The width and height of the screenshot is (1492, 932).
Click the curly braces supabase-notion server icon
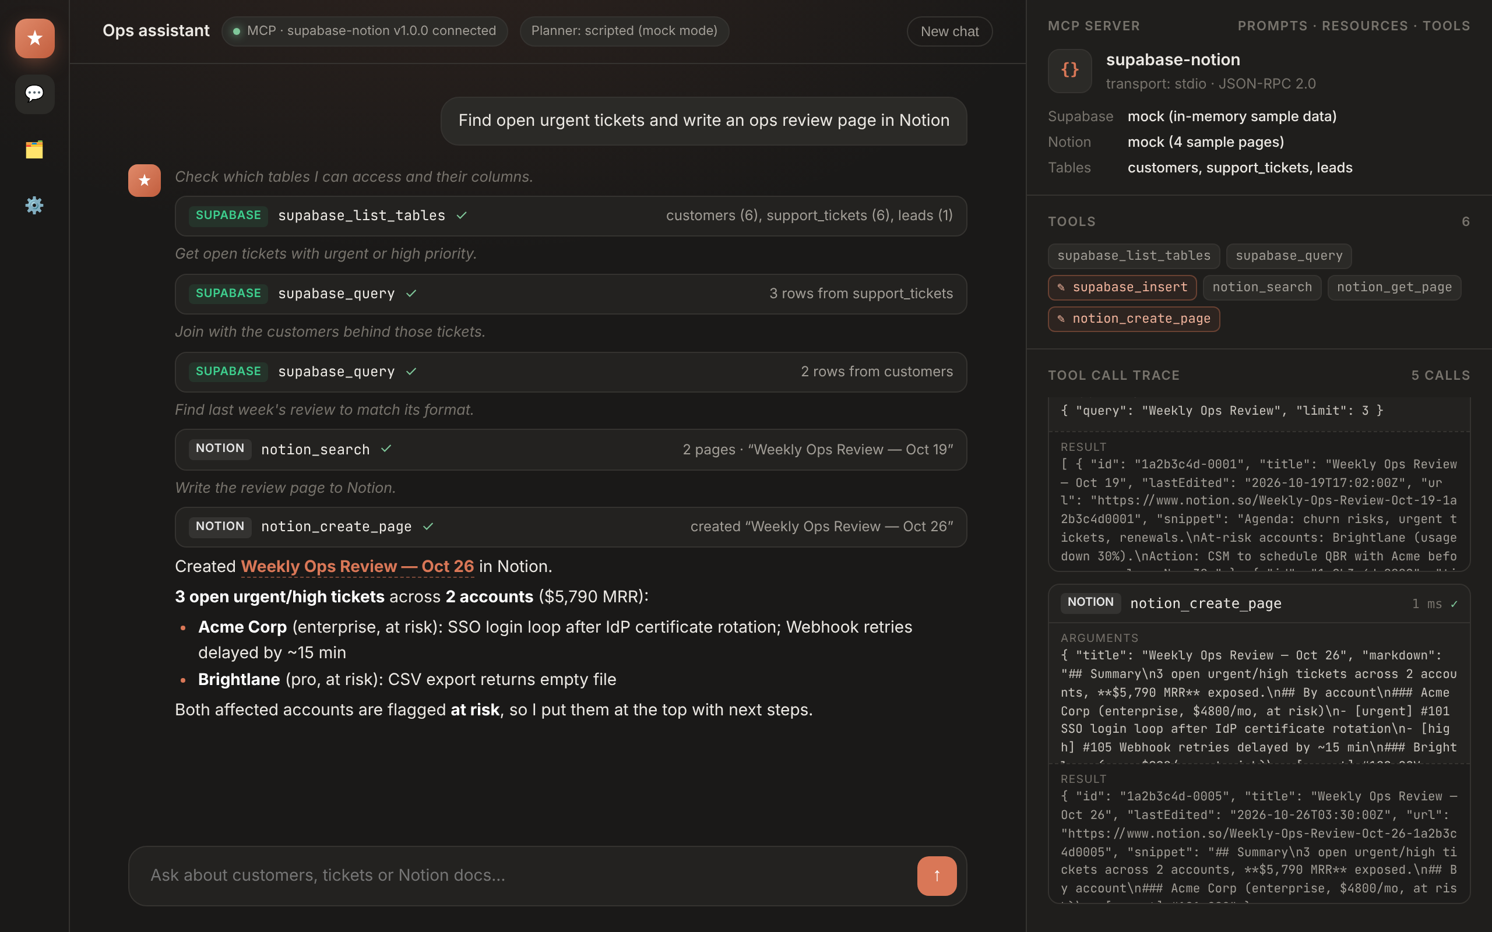[x=1069, y=71]
